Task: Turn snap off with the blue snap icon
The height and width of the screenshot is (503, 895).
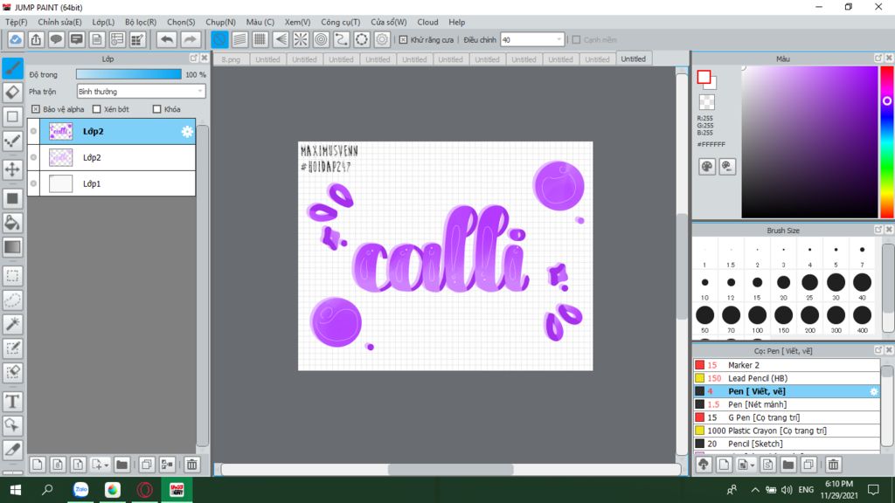Action: click(x=219, y=39)
